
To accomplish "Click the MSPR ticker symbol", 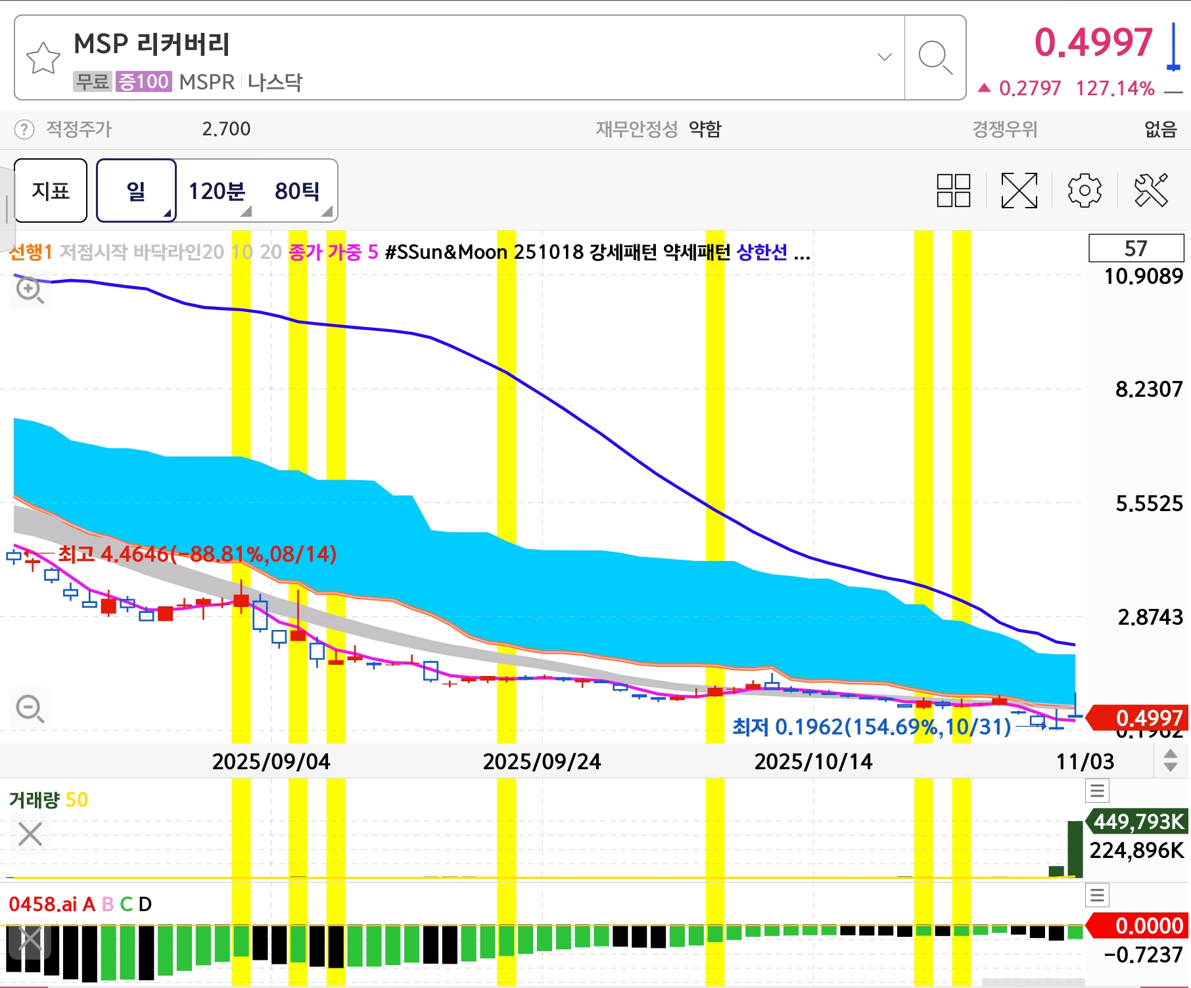I will (206, 81).
